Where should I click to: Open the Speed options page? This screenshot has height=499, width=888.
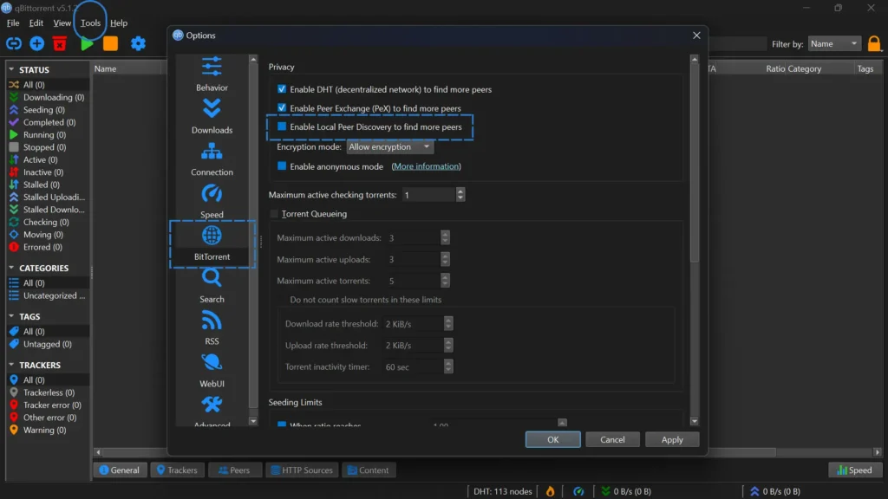pyautogui.click(x=212, y=201)
